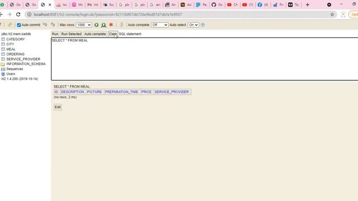Switch to the Google 'an' tab

pyautogui.click(x=155, y=4)
